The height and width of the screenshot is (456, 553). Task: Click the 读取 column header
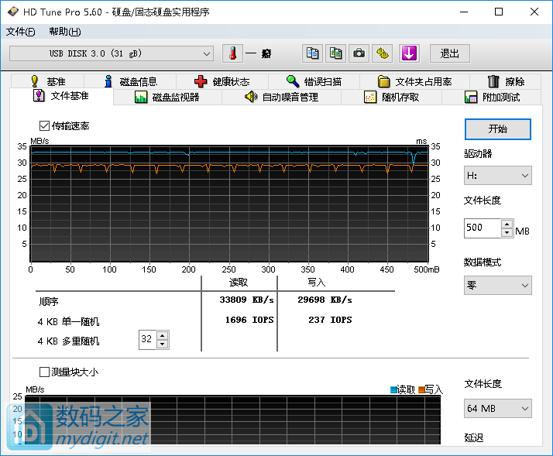239,283
